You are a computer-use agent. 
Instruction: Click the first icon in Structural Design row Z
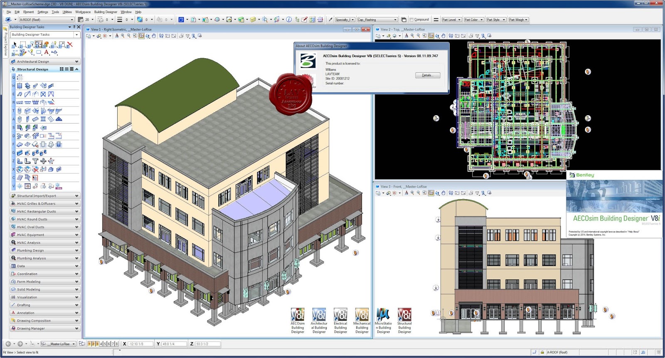(20, 161)
